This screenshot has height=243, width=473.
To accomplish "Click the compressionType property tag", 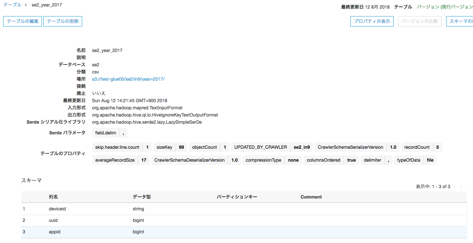I will coord(264,160).
